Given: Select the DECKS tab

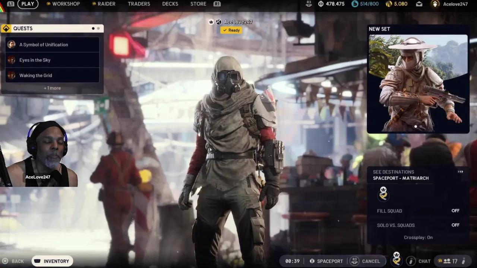Looking at the screenshot, I should pyautogui.click(x=170, y=4).
